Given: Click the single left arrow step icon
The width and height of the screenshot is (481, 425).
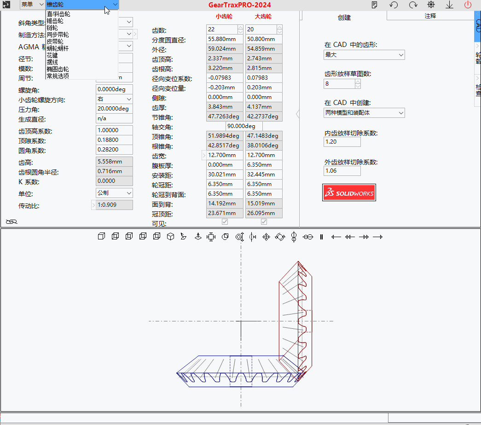Looking at the screenshot, I should click(336, 237).
